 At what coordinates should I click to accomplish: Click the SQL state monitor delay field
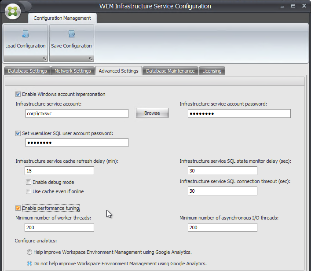tap(223, 171)
